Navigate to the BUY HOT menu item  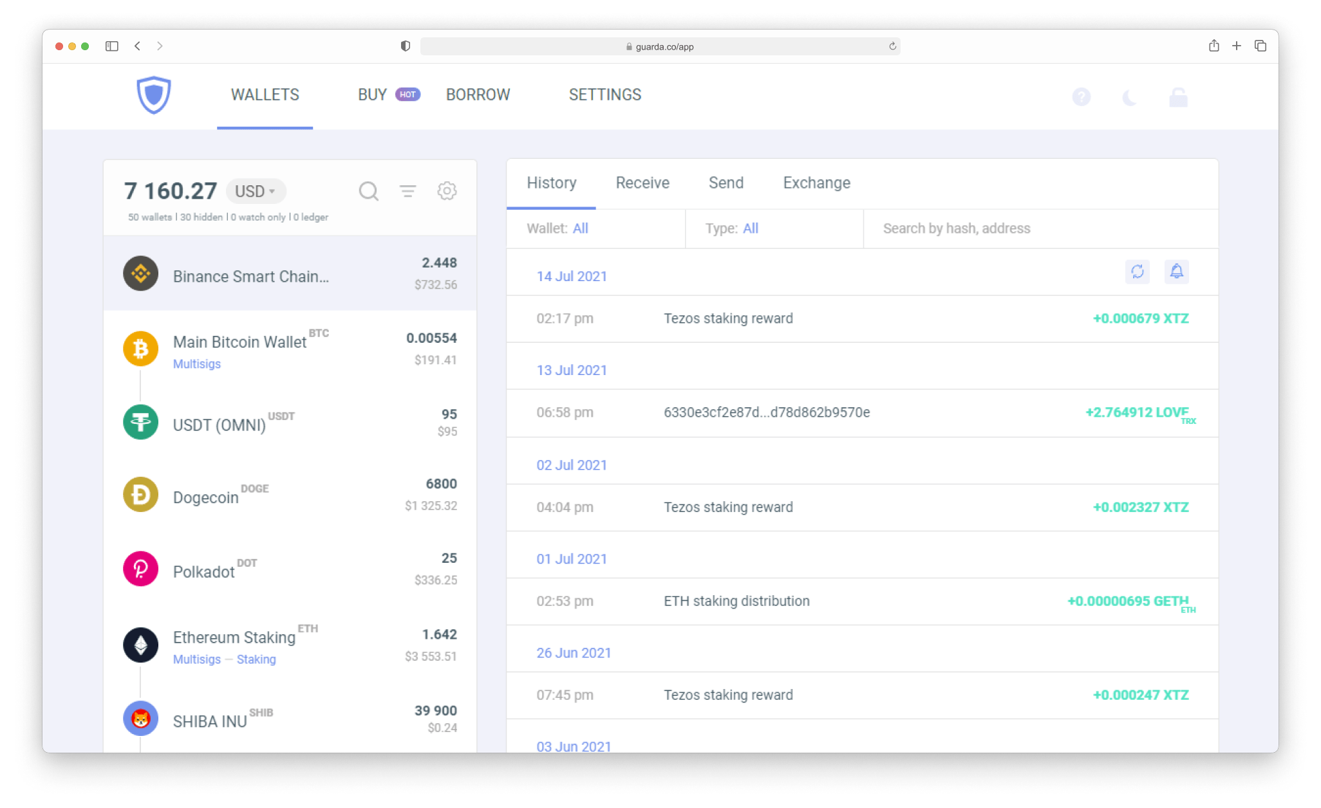[x=387, y=95]
